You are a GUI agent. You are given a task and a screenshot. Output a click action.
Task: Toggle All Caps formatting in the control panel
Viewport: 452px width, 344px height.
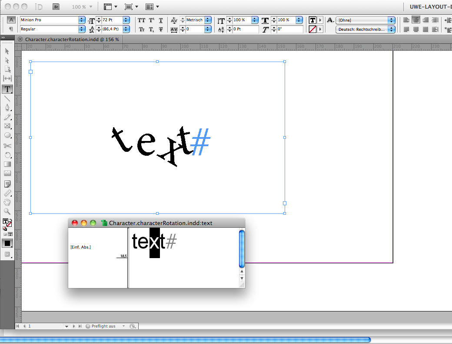tap(141, 20)
